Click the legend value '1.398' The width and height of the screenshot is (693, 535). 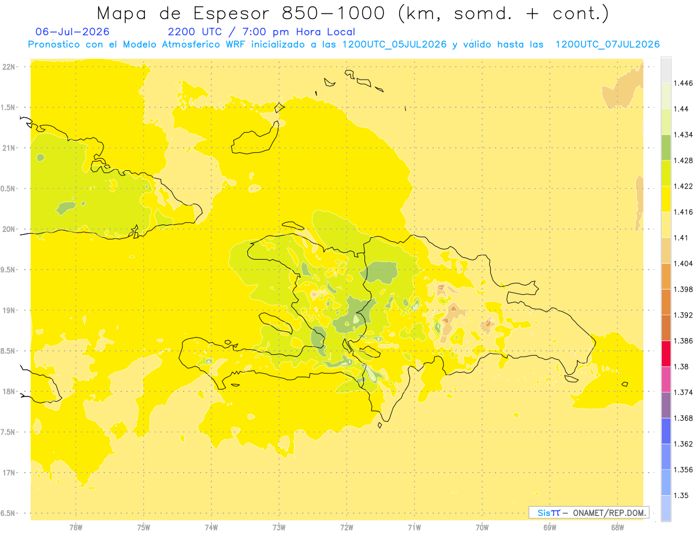tap(683, 289)
